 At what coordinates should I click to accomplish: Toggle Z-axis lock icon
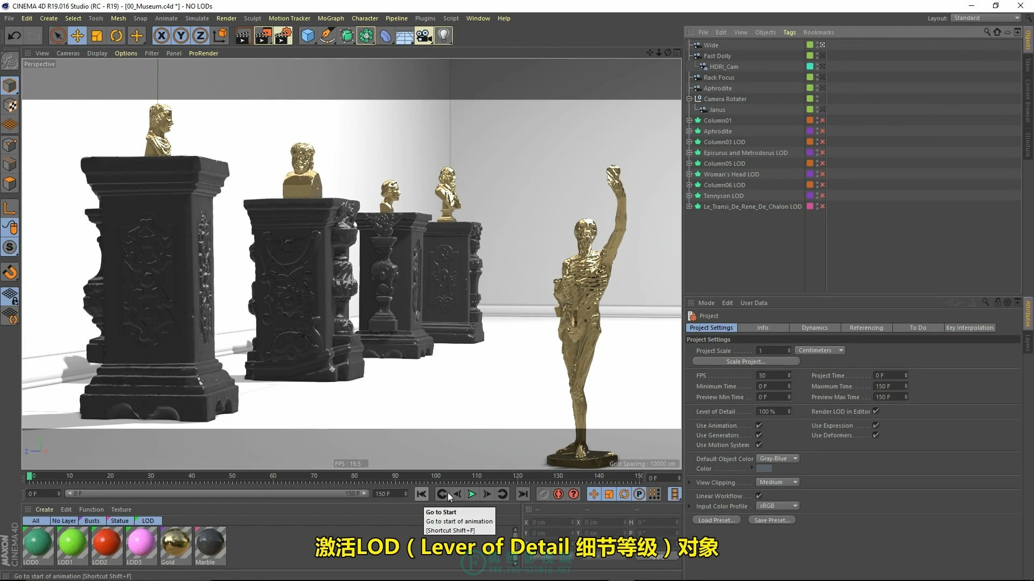coord(200,36)
